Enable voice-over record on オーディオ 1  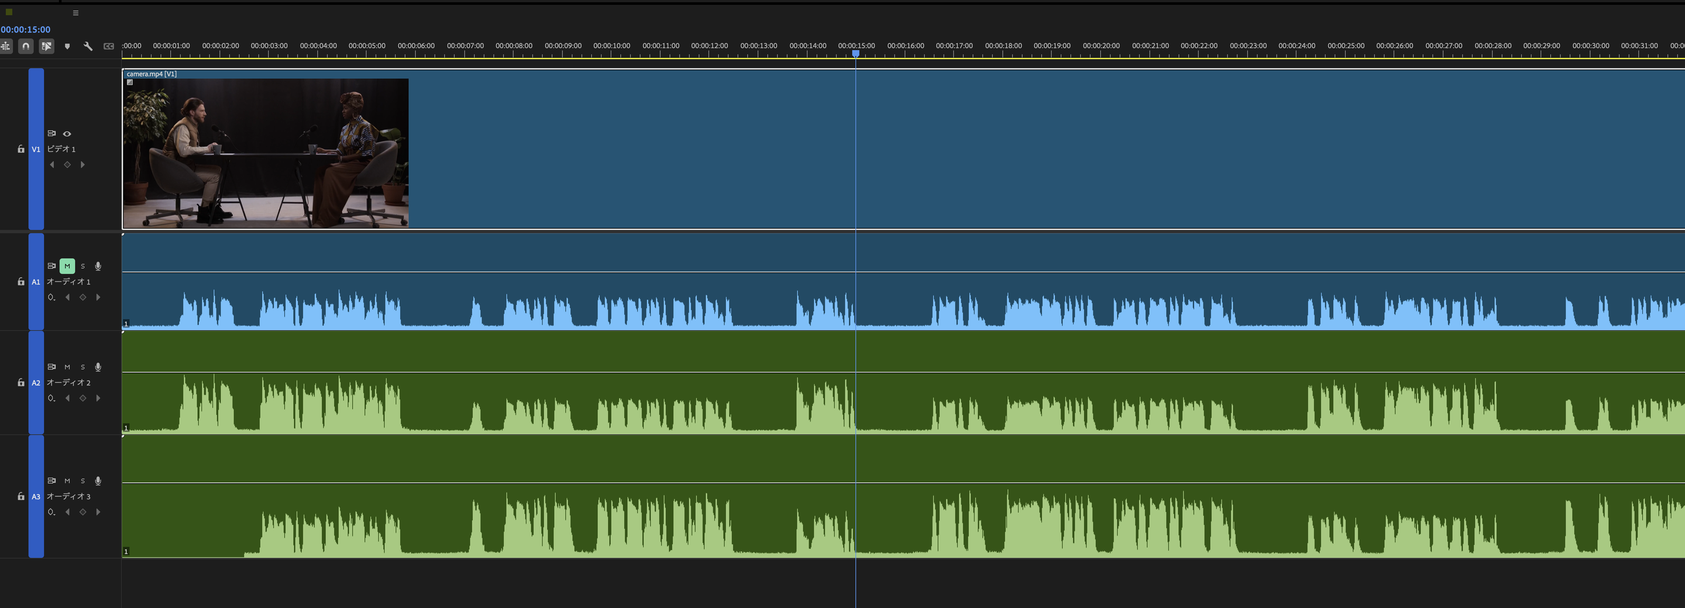coord(98,266)
